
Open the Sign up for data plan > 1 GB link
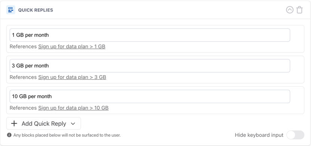(x=72, y=47)
